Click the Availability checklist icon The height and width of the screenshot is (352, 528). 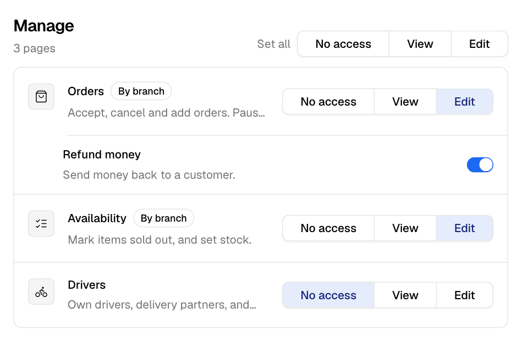point(41,224)
